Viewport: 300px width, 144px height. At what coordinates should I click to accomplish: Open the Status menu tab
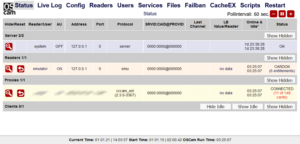pyautogui.click(x=24, y=5)
